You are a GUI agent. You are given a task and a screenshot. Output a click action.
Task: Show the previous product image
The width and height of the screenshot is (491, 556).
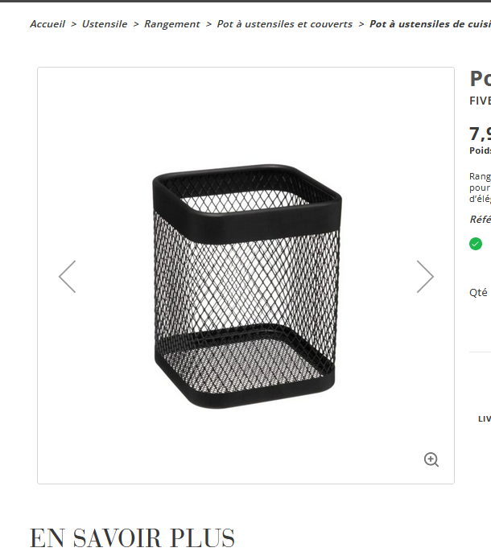click(x=68, y=277)
